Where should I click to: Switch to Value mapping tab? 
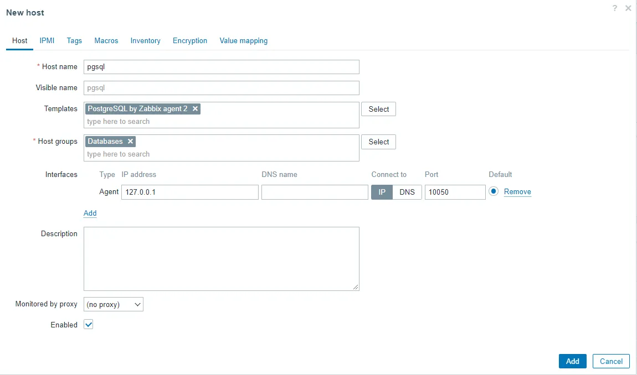coord(243,40)
